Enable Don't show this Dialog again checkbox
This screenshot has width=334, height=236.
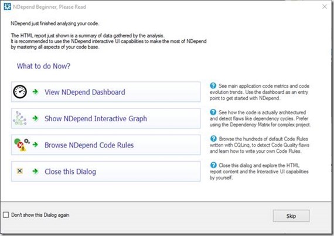[6, 215]
